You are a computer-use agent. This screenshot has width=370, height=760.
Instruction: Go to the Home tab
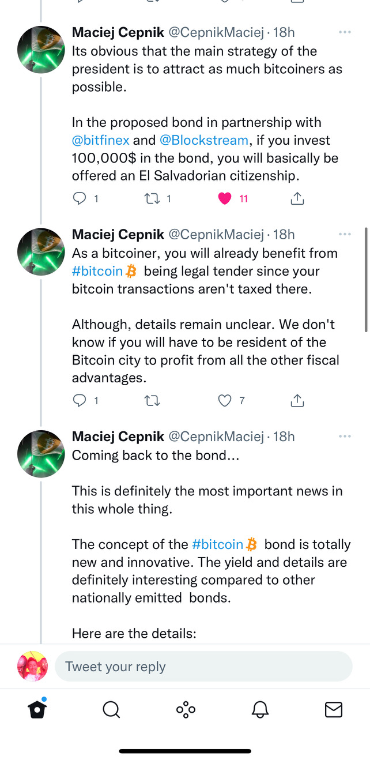click(x=37, y=709)
